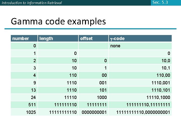Image resolution: width=181 pixels, height=136 pixels.
Task: Select the number cell '4'
Action: (x=24, y=75)
